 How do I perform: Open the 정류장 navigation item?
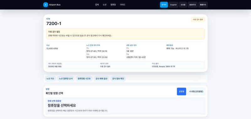click(x=113, y=5)
